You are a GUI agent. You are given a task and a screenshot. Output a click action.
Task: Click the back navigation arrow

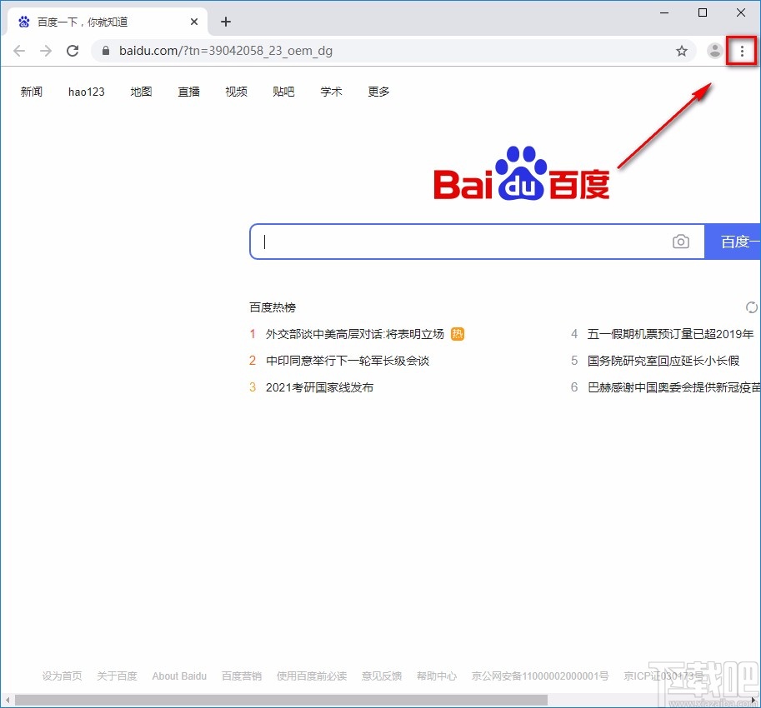point(19,50)
